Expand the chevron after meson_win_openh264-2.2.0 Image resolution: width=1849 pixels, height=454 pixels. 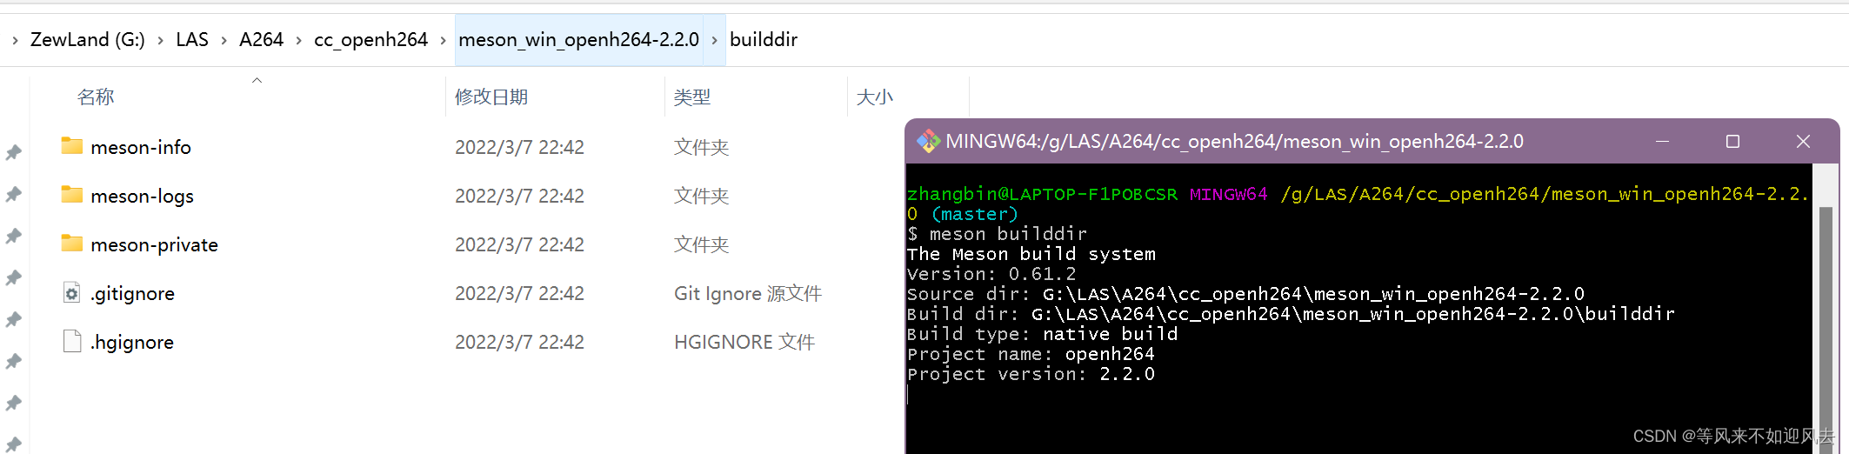click(714, 40)
